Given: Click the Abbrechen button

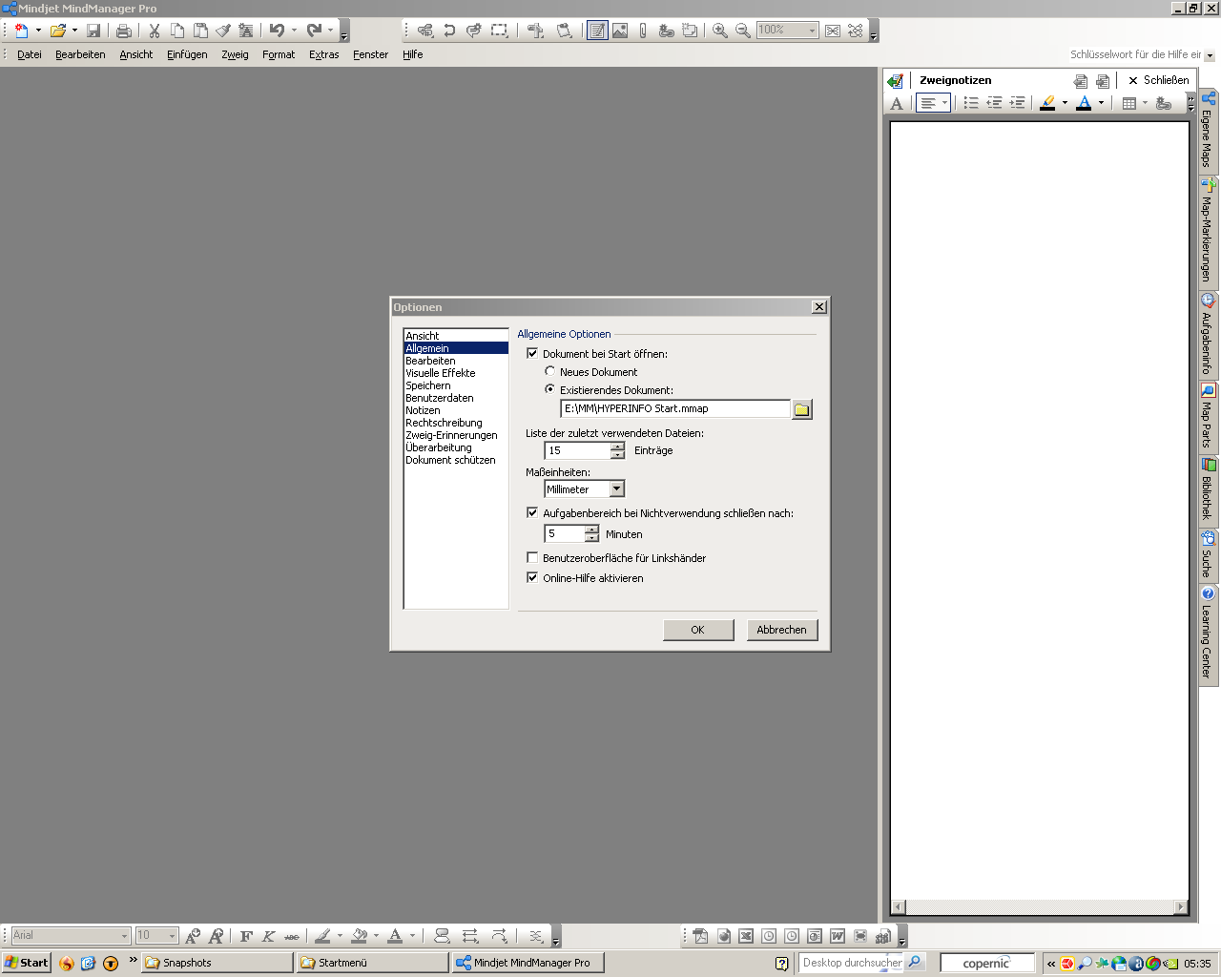Looking at the screenshot, I should point(781,630).
